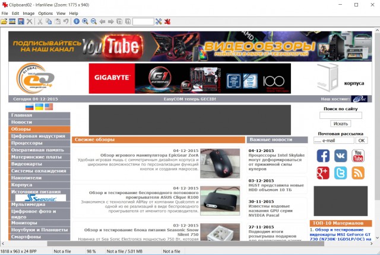
Task: Open the EpicGear ZorA review headline
Action: (x=149, y=155)
